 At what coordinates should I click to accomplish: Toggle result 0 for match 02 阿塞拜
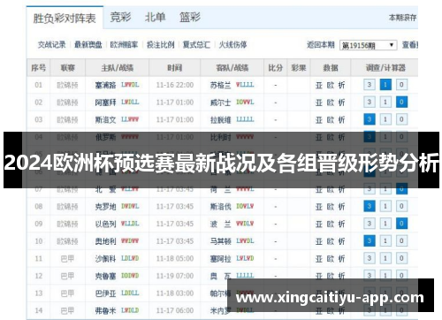pyautogui.click(x=401, y=103)
